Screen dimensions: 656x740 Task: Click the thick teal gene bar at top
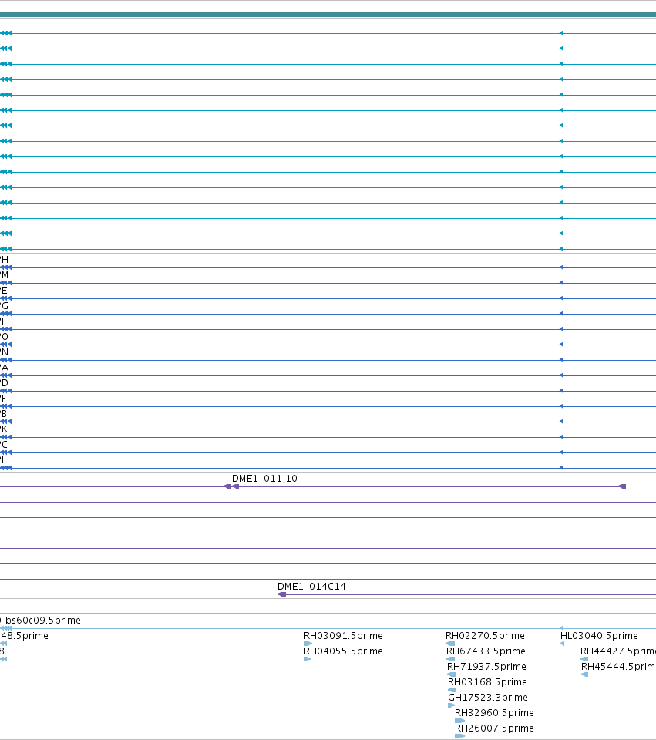[328, 15]
